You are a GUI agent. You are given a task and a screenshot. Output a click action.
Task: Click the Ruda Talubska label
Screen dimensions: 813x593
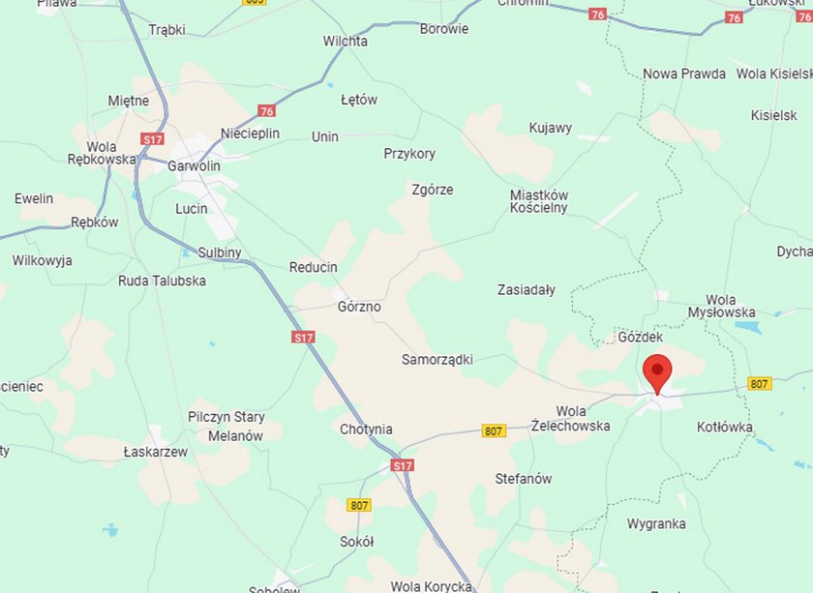pyautogui.click(x=163, y=281)
